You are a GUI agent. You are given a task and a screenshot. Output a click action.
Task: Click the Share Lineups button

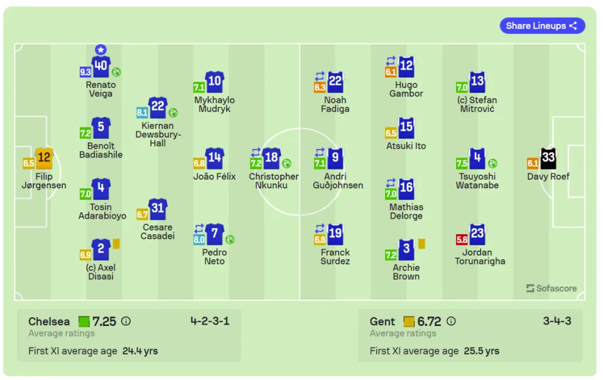(x=542, y=26)
